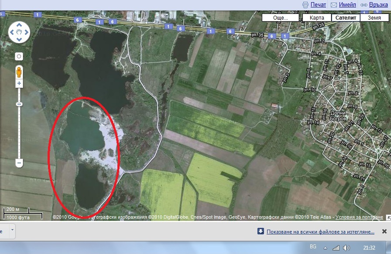
Task: Click the Имейл email link
Action: (x=347, y=4)
